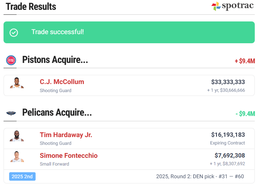This screenshot has height=187, width=259.
Task: Select the Pistons +$9.4M cap change
Action: 245,61
